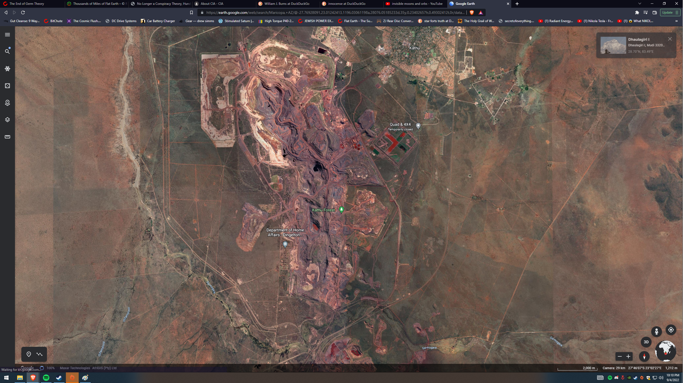The width and height of the screenshot is (683, 383).
Task: Expand the hidden bookmarks chevron
Action: click(676, 21)
